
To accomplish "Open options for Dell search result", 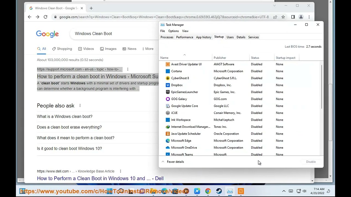I will [120, 171].
